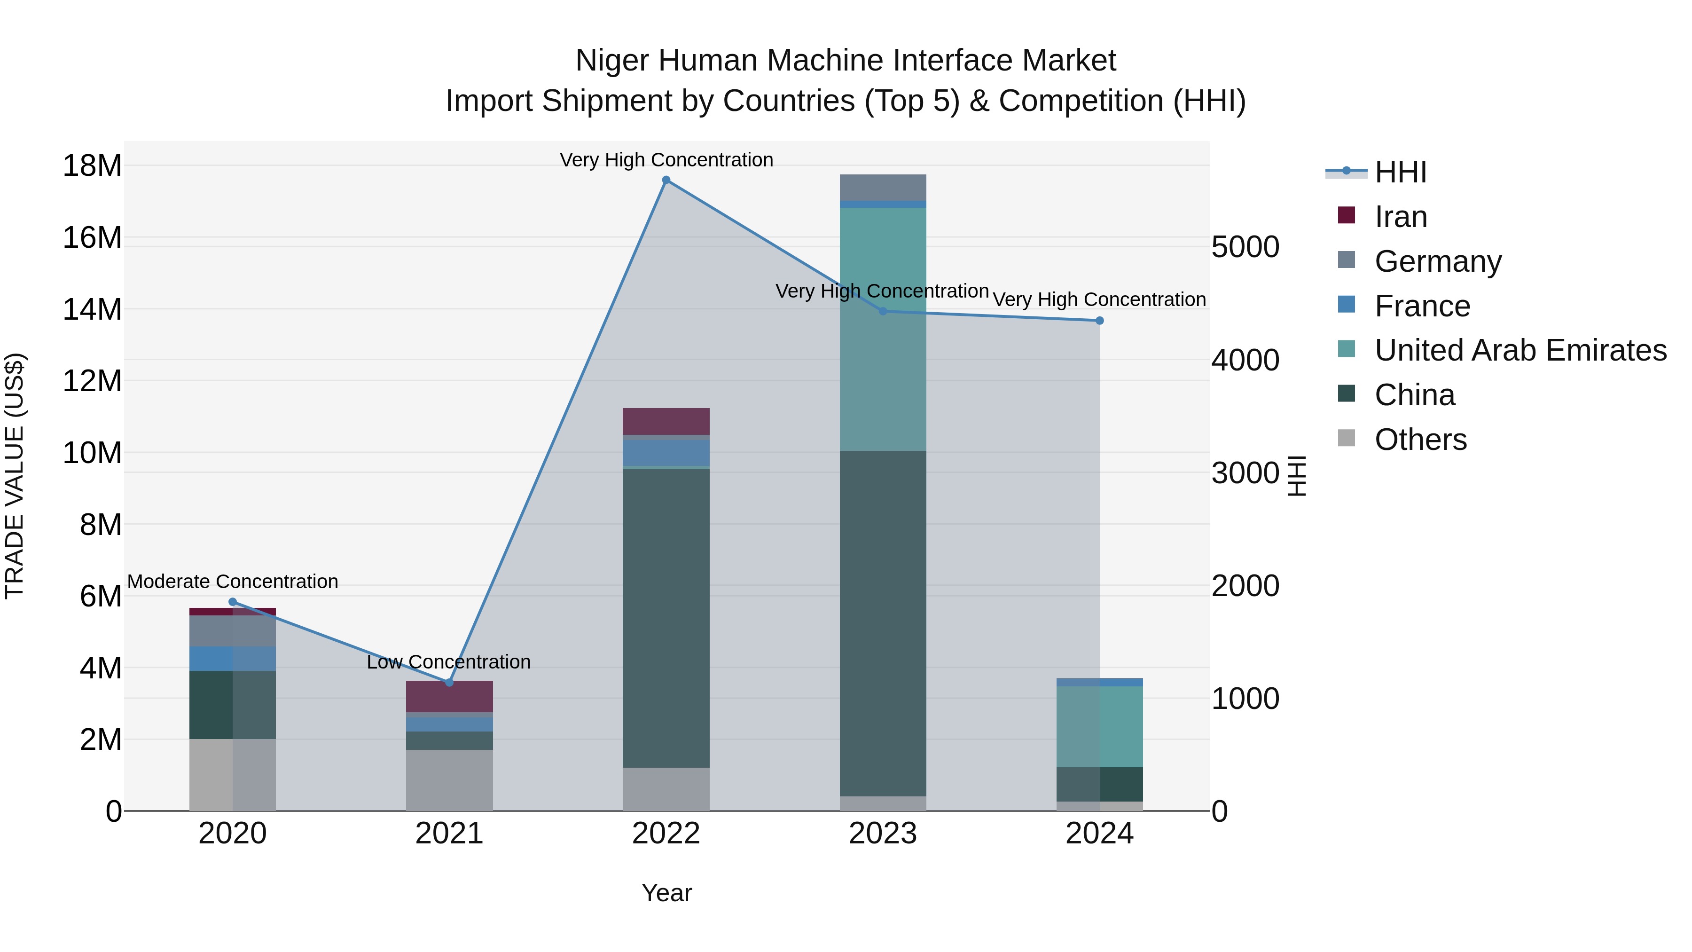Click the HHI line marker for 2021
This screenshot has width=1692, height=952.
click(x=449, y=683)
